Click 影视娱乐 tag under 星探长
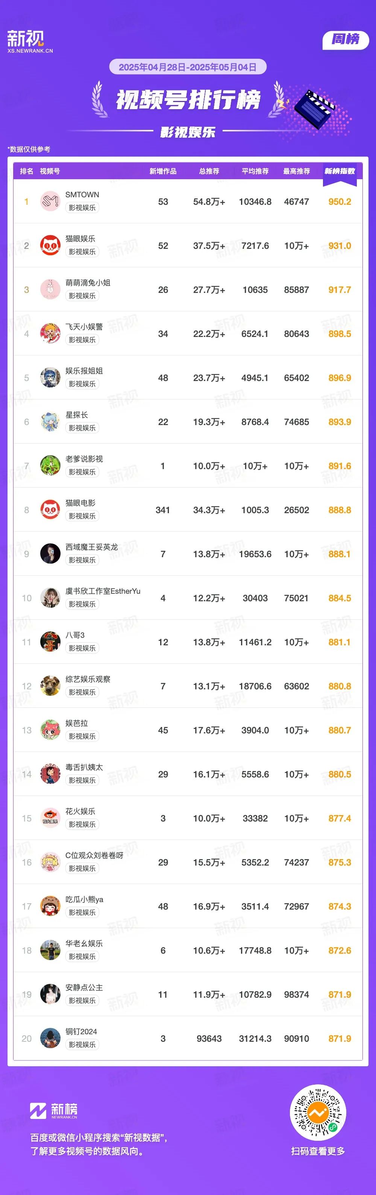The width and height of the screenshot is (376, 1195). point(82,428)
